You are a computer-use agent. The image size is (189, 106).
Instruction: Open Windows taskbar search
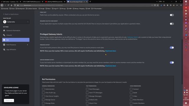pyautogui.click(x=186, y=4)
